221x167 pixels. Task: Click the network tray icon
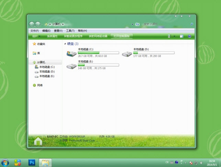point(196,163)
